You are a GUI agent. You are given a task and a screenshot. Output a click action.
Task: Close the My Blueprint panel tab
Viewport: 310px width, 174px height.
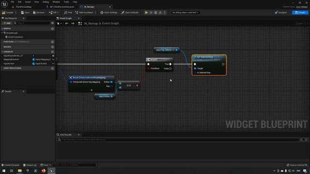pyautogui.click(x=24, y=18)
